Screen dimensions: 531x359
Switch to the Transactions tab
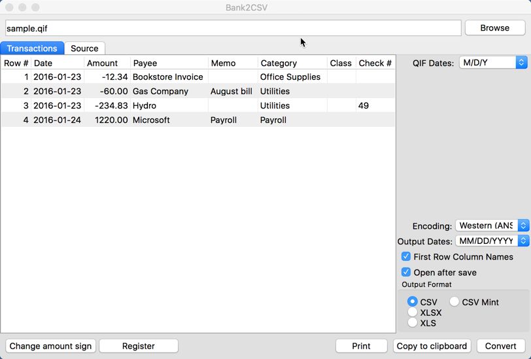tap(32, 48)
